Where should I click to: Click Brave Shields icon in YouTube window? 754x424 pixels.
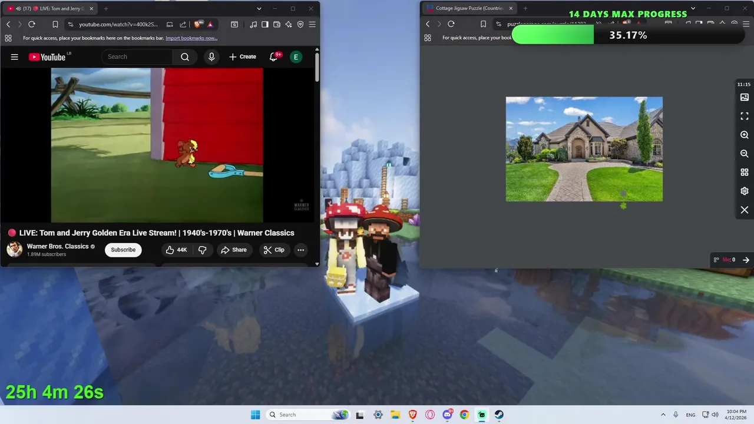pyautogui.click(x=197, y=24)
